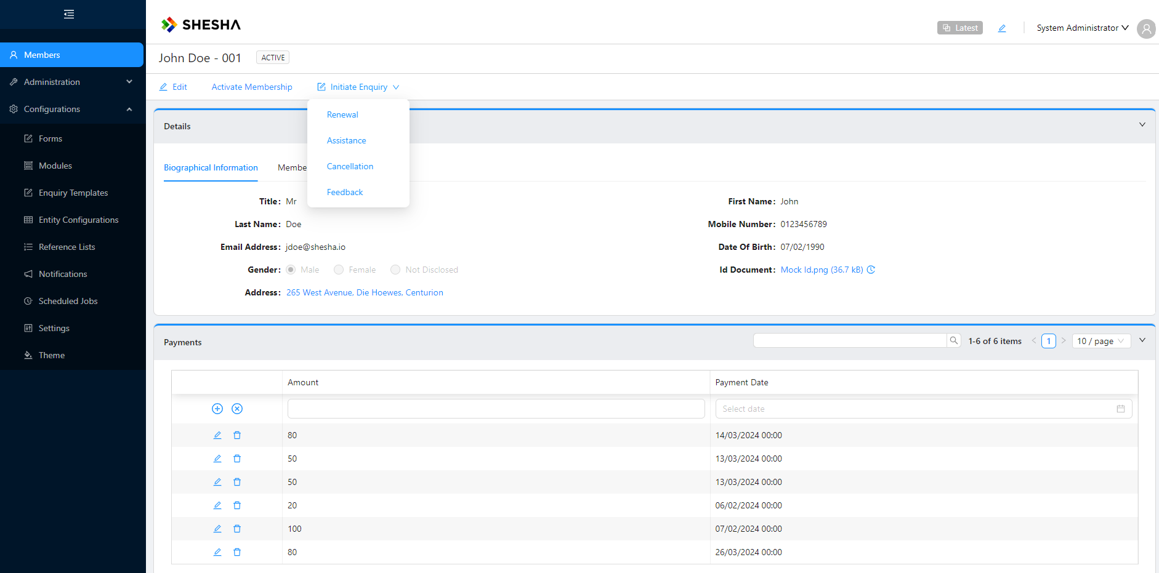Open the System Administrator user dropdown
The width and height of the screenshot is (1159, 573).
click(x=1083, y=28)
